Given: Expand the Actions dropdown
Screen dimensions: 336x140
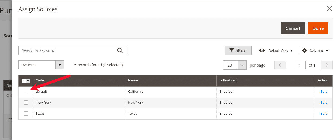Looking at the screenshot, I should pyautogui.click(x=41, y=65).
